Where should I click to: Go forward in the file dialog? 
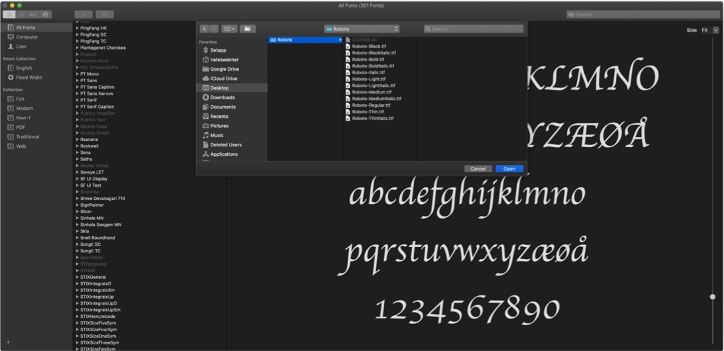point(214,28)
